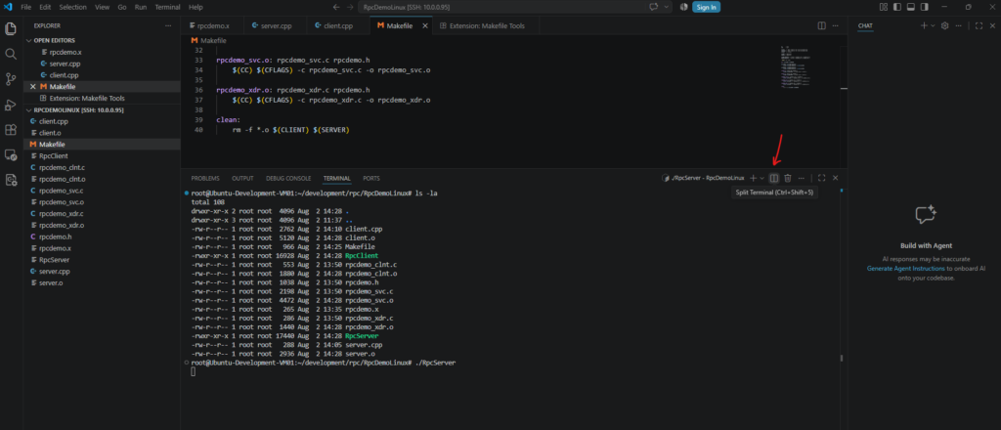Open chat settings gear icon
Viewport: 1001px width, 430px height.
945,25
